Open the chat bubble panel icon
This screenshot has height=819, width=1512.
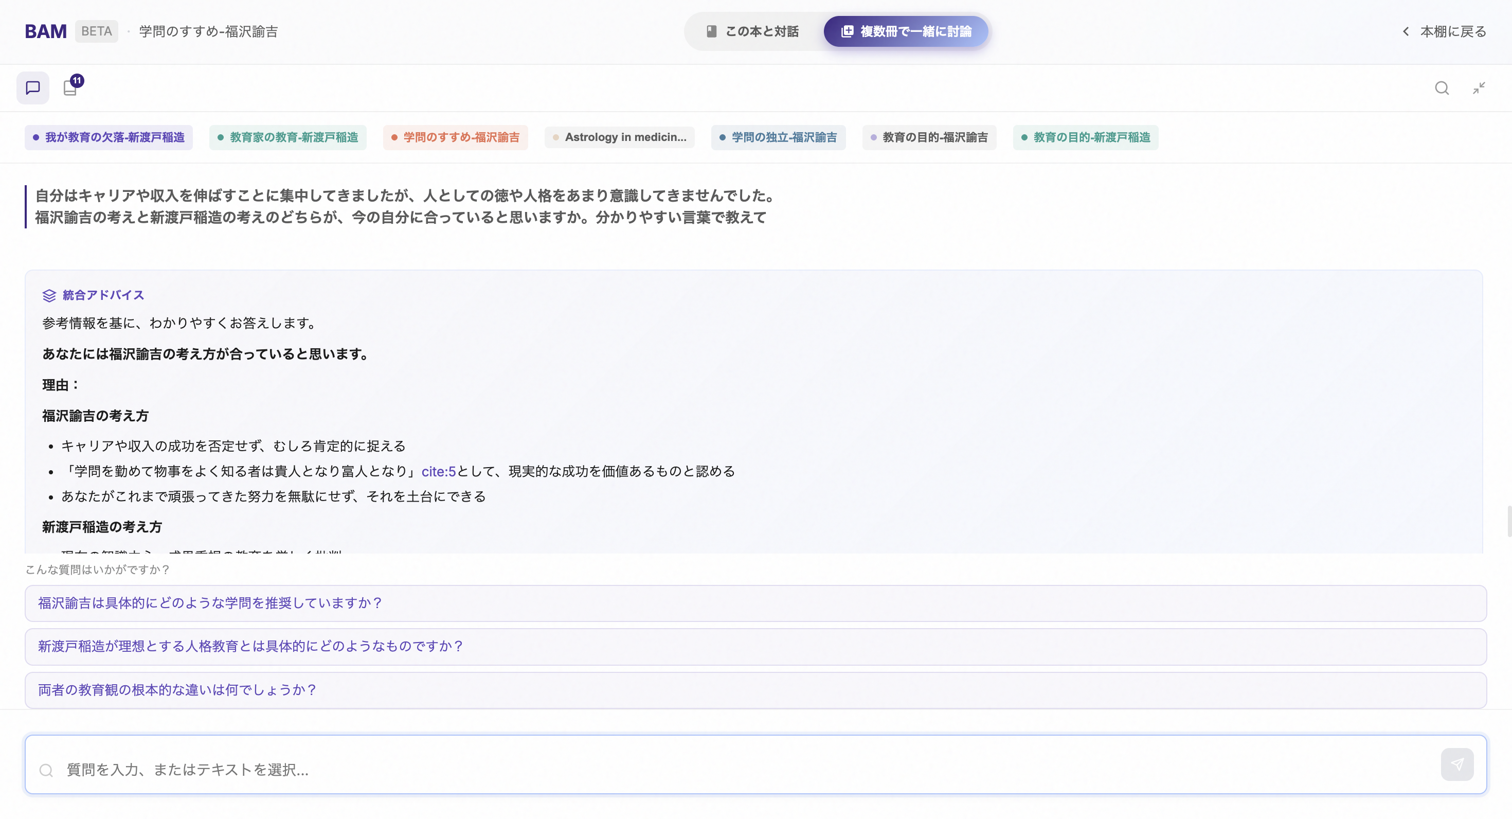pyautogui.click(x=33, y=88)
